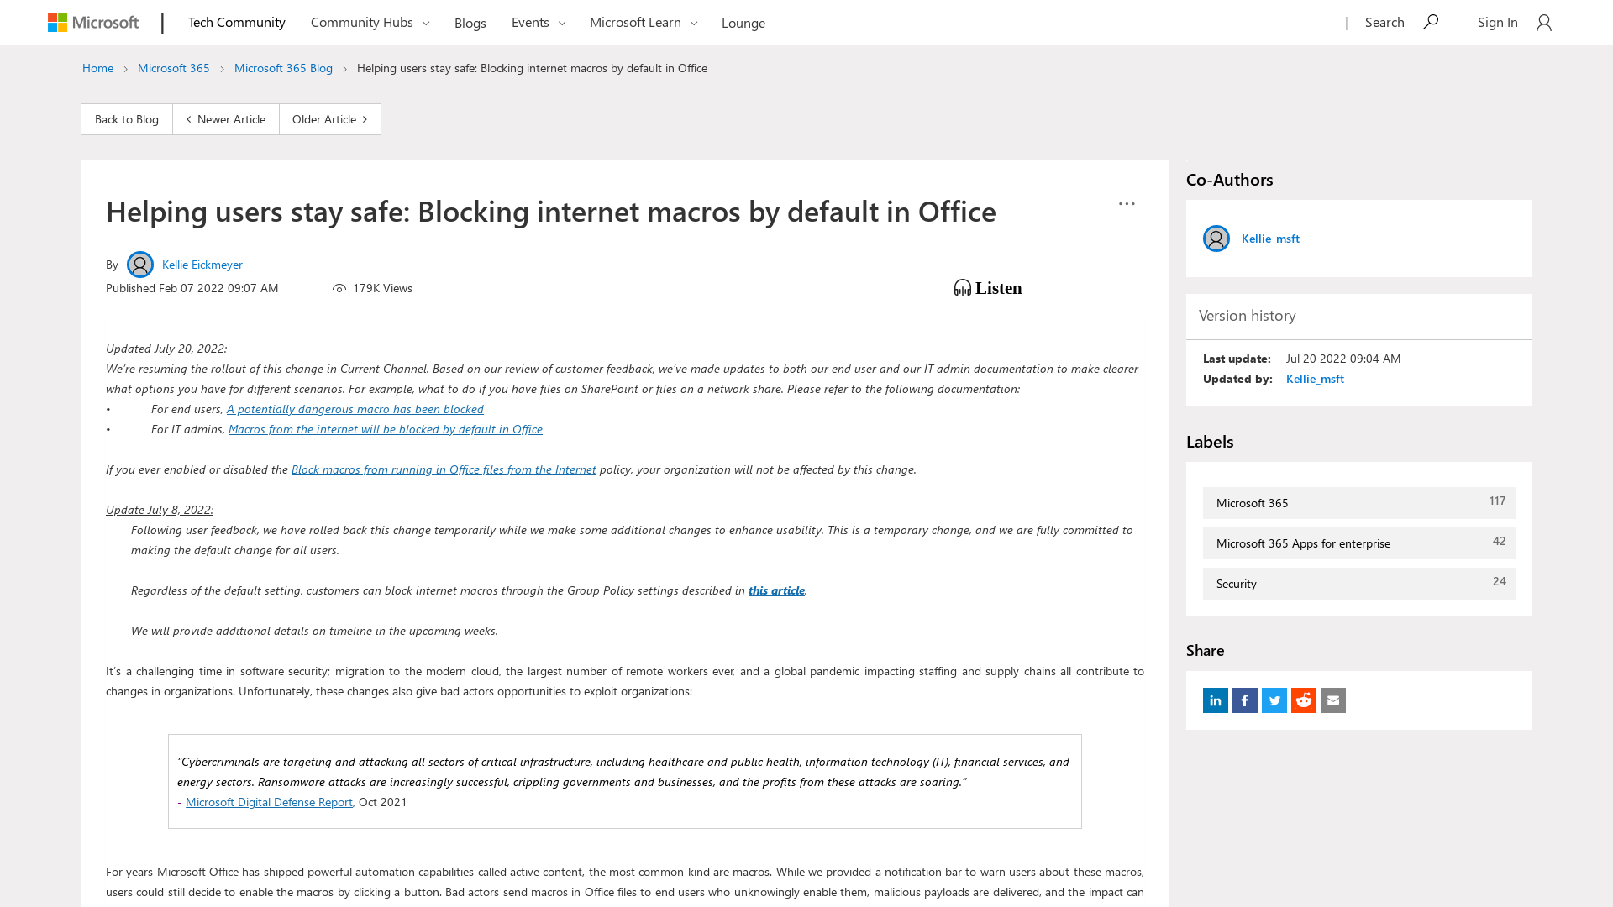Screen dimensions: 1613x907
Task: Click the Kellie_msft co-author avatar
Action: (x=1216, y=239)
